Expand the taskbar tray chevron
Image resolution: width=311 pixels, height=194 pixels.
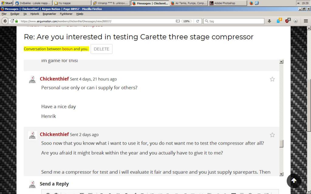click(x=298, y=3)
